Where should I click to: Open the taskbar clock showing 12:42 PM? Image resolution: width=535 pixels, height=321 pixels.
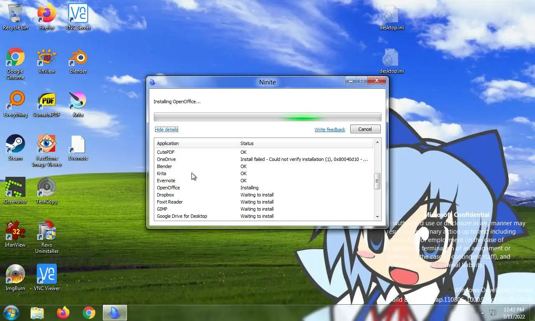pos(514,313)
